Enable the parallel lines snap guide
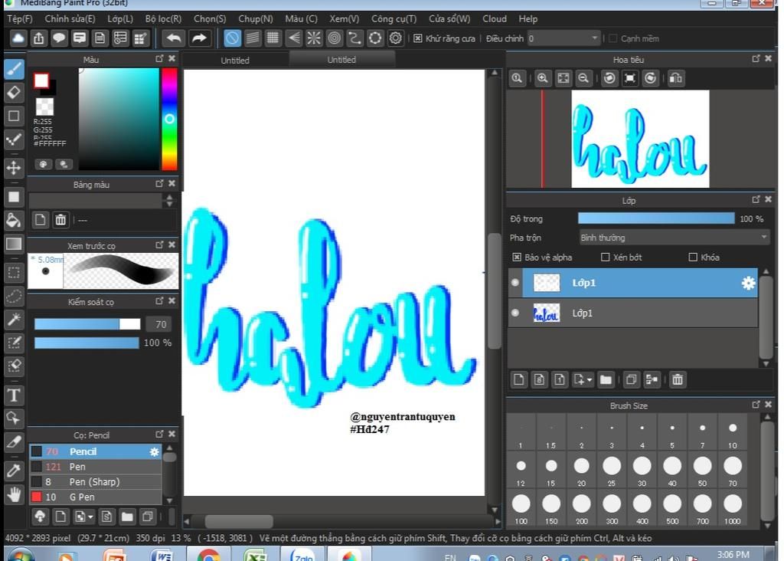The height and width of the screenshot is (561, 784). (253, 38)
